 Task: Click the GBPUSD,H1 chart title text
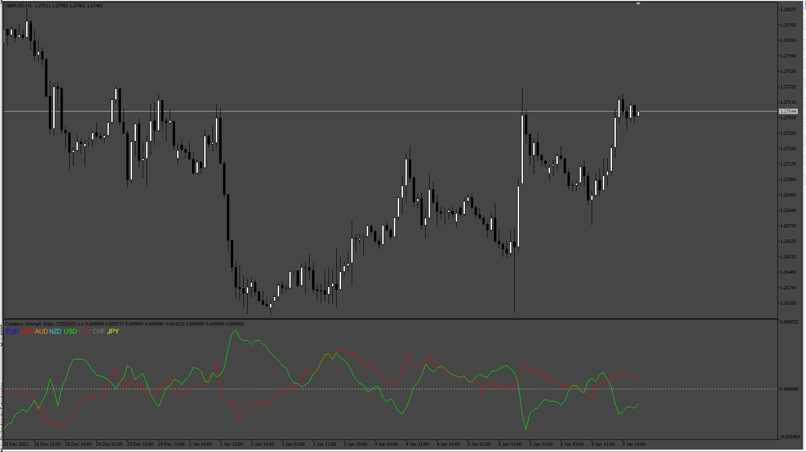click(19, 6)
